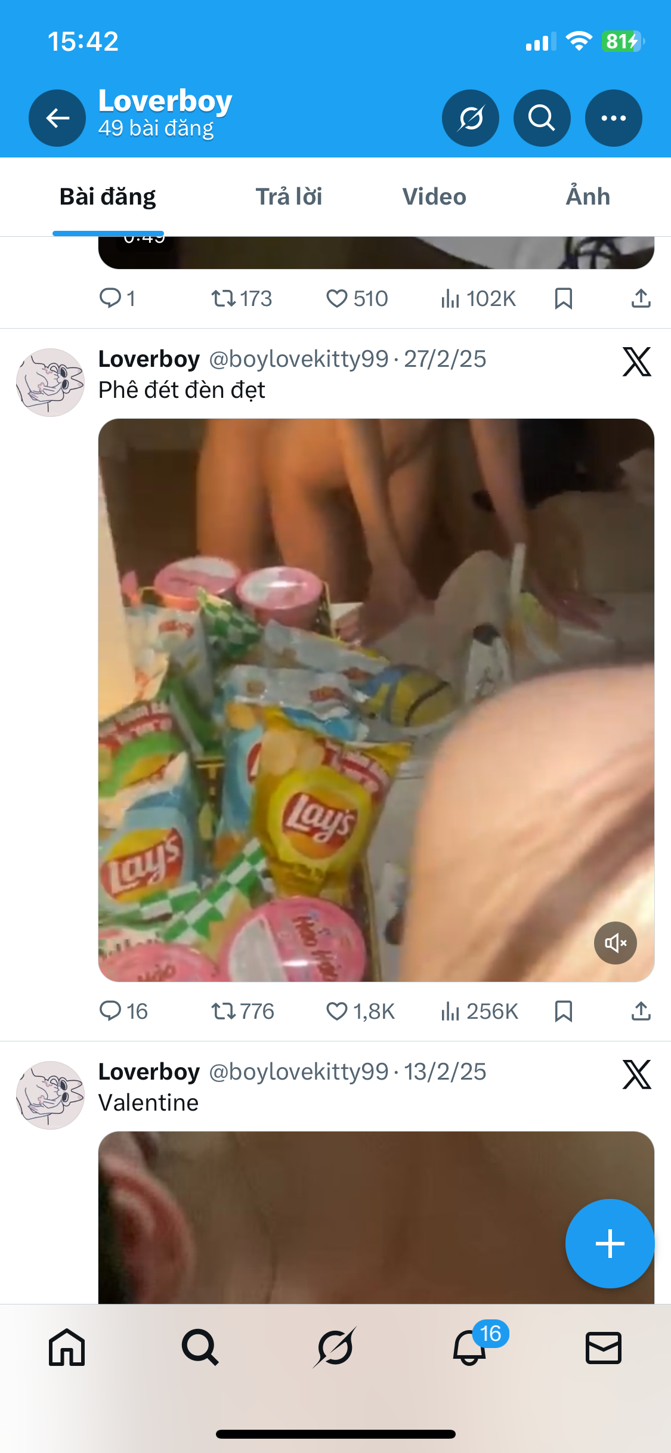Share the 27/2/25 post
Viewport: 671px width, 1453px height.
(x=641, y=1012)
